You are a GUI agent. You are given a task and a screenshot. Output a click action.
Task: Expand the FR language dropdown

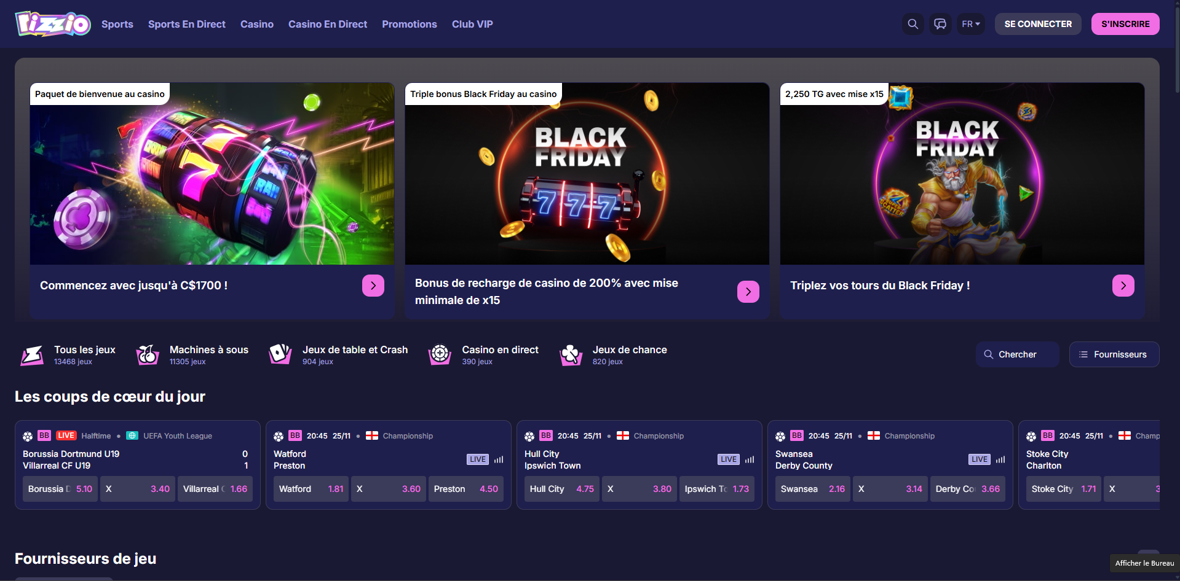point(970,24)
